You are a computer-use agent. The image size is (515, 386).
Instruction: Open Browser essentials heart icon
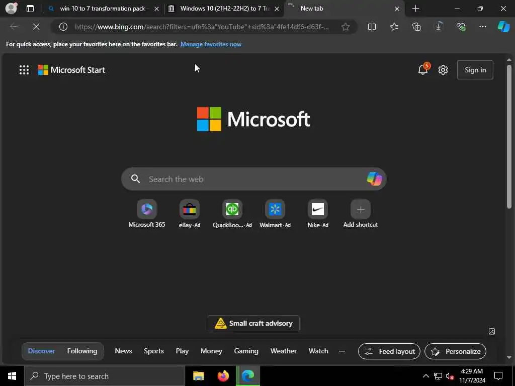click(461, 27)
